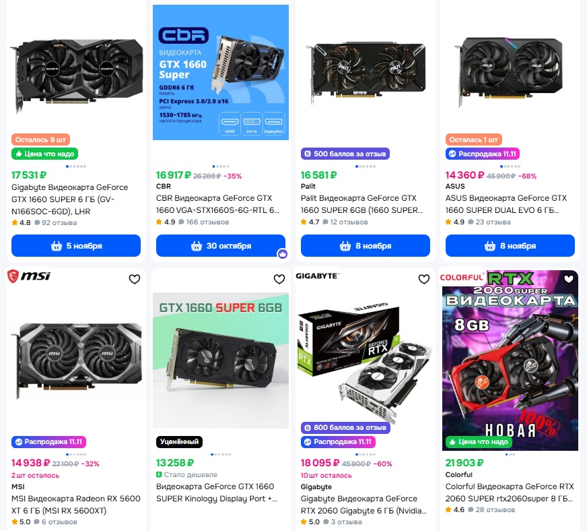Image resolution: width=587 pixels, height=531 pixels.
Task: Click 800 баллов за отзыв badge
Action: [345, 428]
